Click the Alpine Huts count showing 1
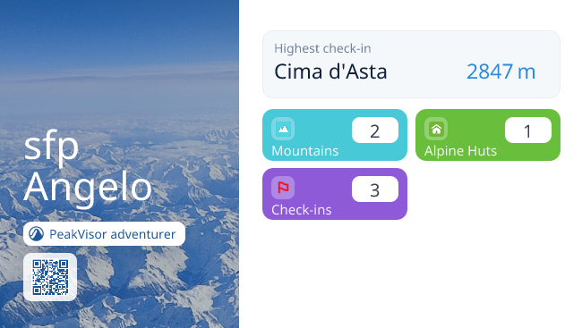This screenshot has height=328, width=582. click(527, 130)
